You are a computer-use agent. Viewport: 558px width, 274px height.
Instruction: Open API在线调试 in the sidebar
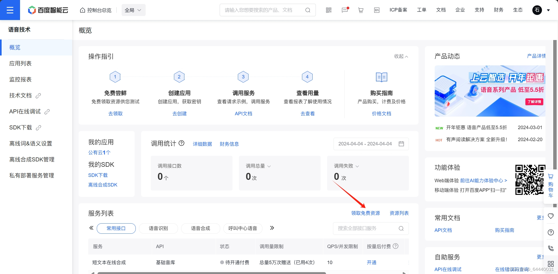pyautogui.click(x=36, y=112)
